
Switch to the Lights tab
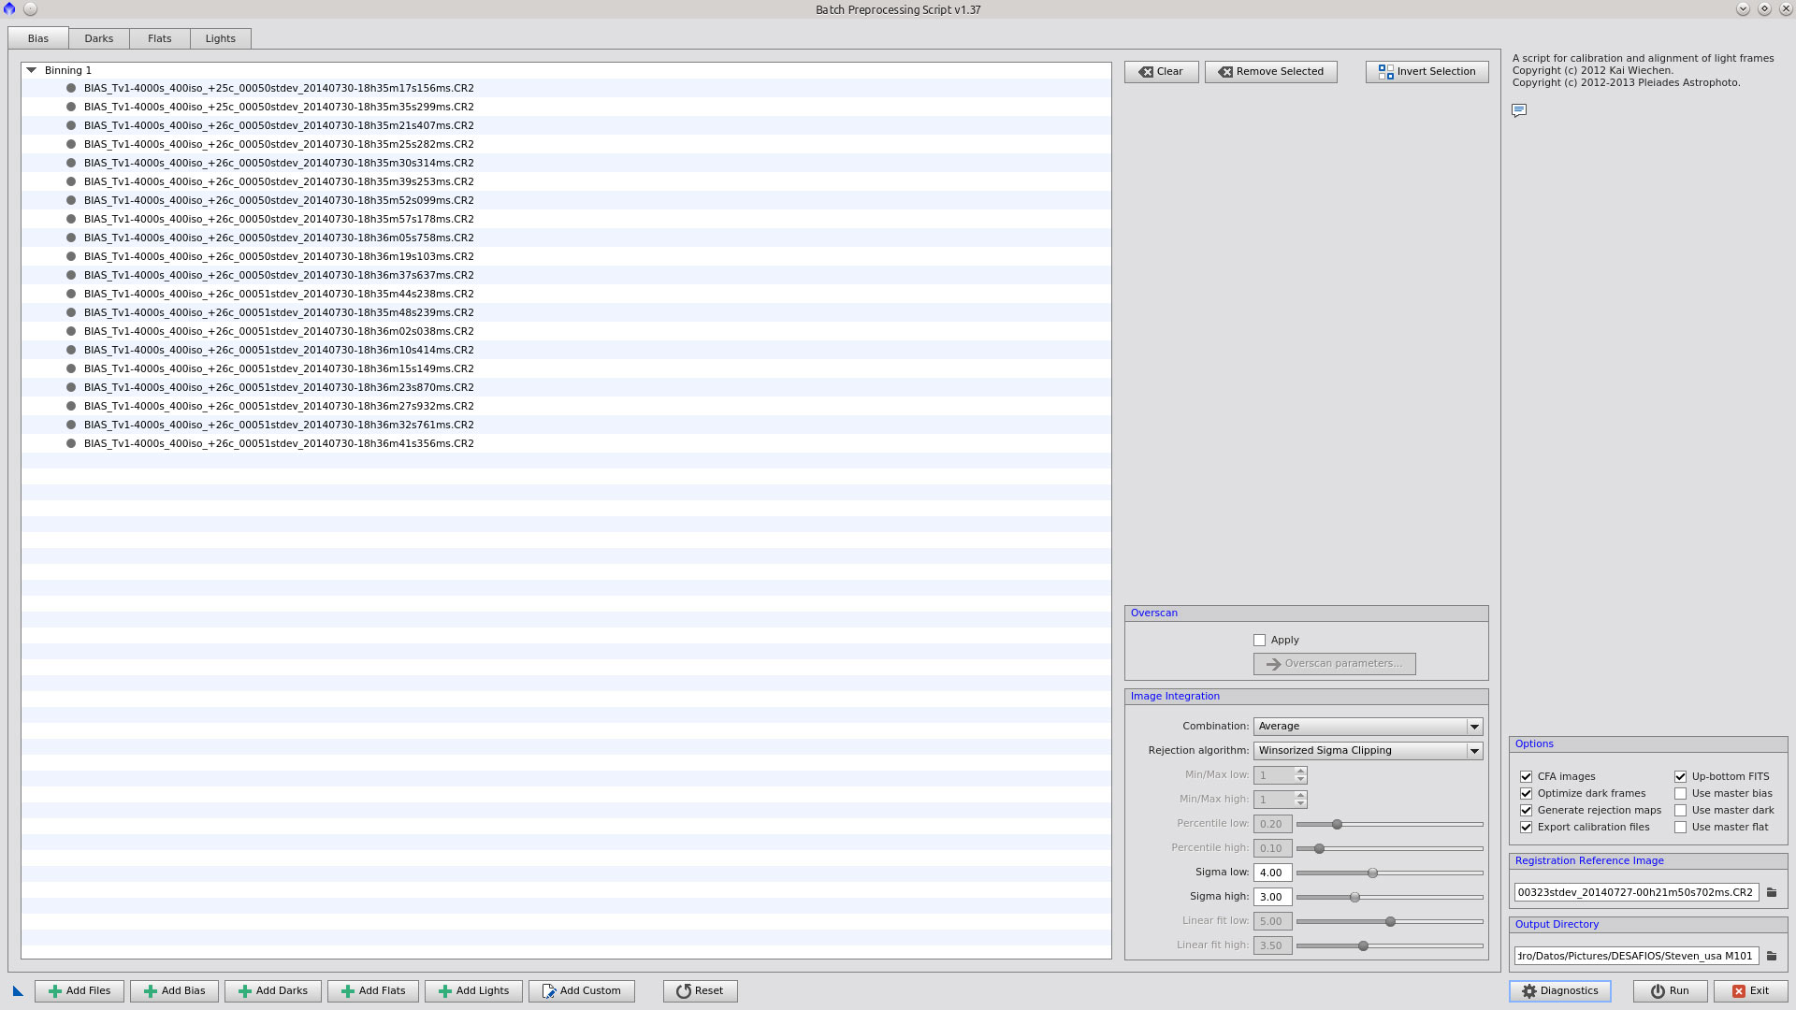click(220, 38)
